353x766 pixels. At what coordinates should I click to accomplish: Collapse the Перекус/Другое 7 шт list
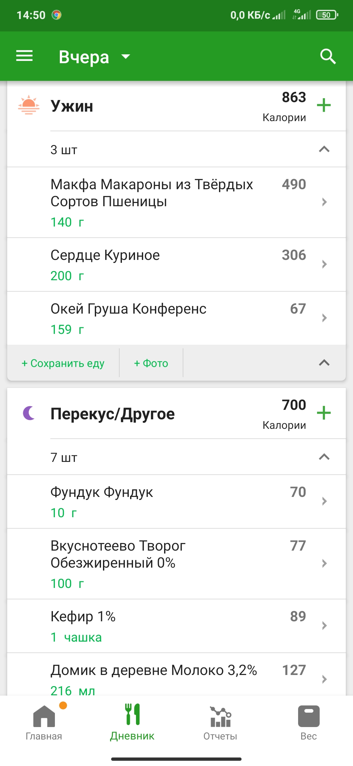pyautogui.click(x=324, y=457)
